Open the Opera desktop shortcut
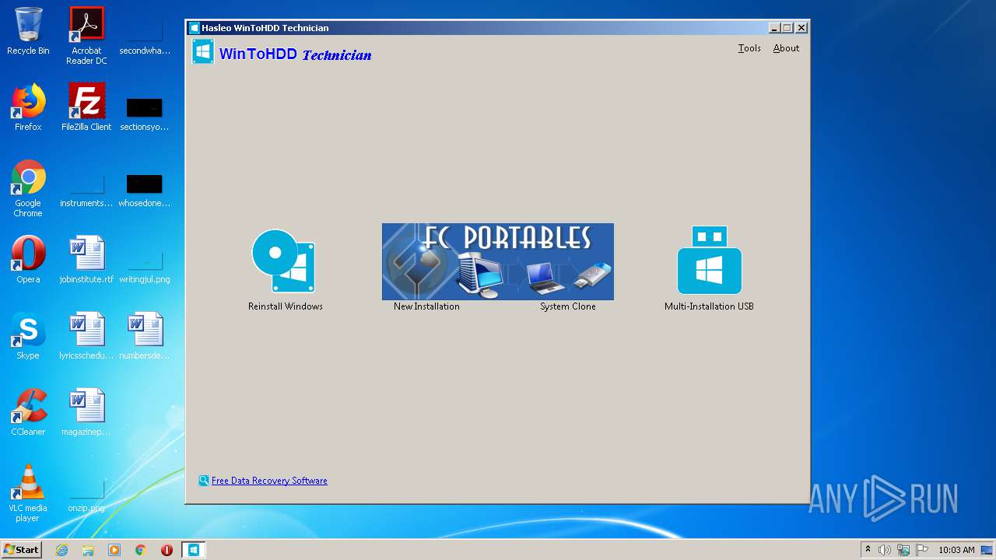The width and height of the screenshot is (996, 560). [x=28, y=260]
